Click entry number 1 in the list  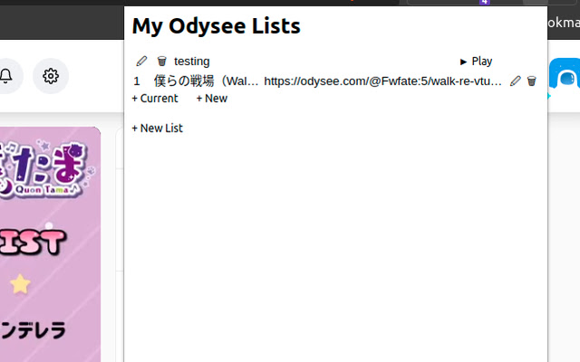pos(137,81)
